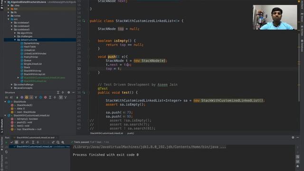Collapse the AlgoAndDataStructureInJava project root
Image resolution: width=304 pixels, height=171 pixels.
click(5, 2)
